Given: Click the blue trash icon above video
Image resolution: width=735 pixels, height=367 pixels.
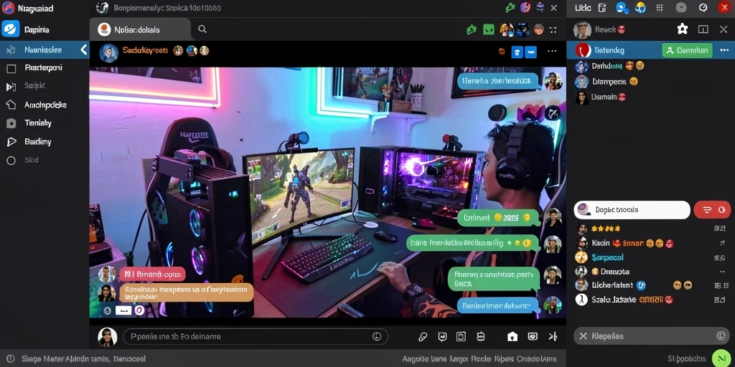Looking at the screenshot, I should tap(517, 52).
